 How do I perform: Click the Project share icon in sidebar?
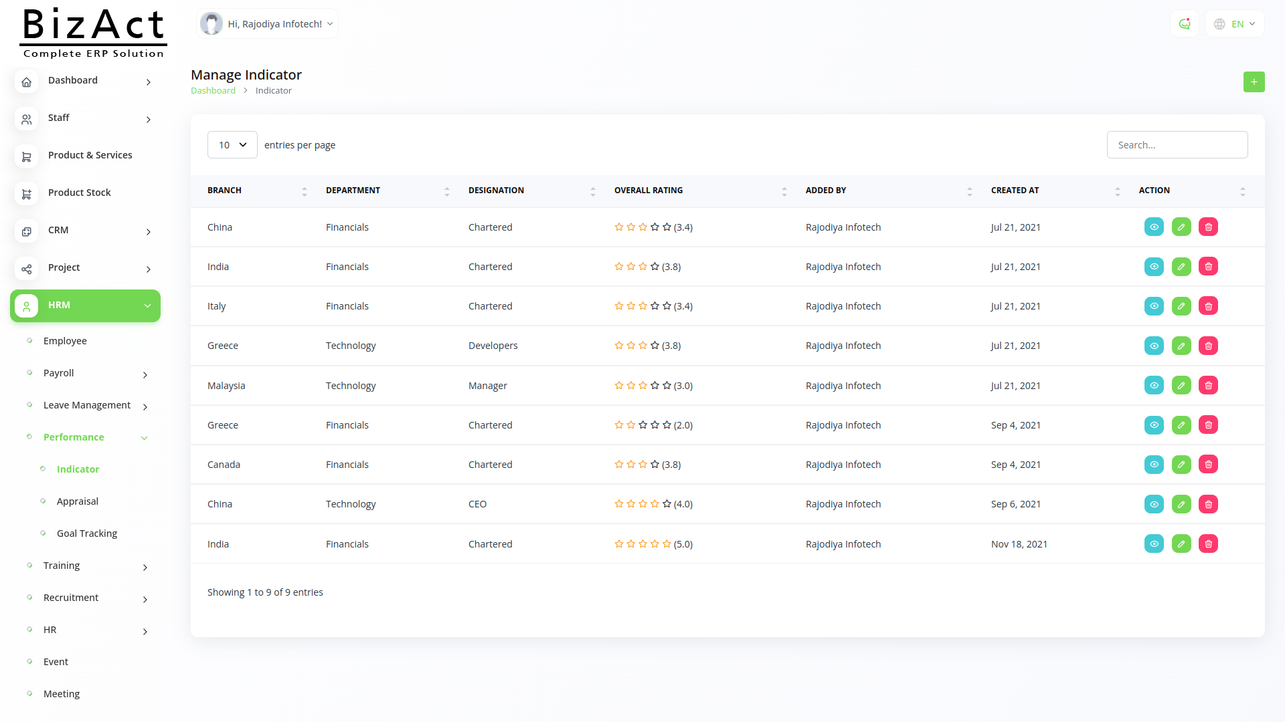click(x=26, y=269)
